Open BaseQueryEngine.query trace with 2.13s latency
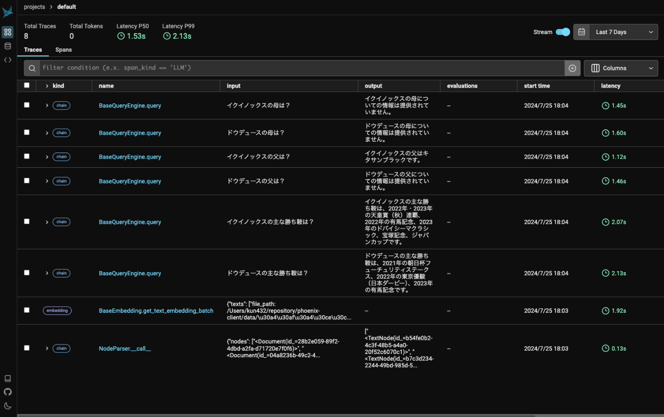This screenshot has width=664, height=417. (x=130, y=273)
